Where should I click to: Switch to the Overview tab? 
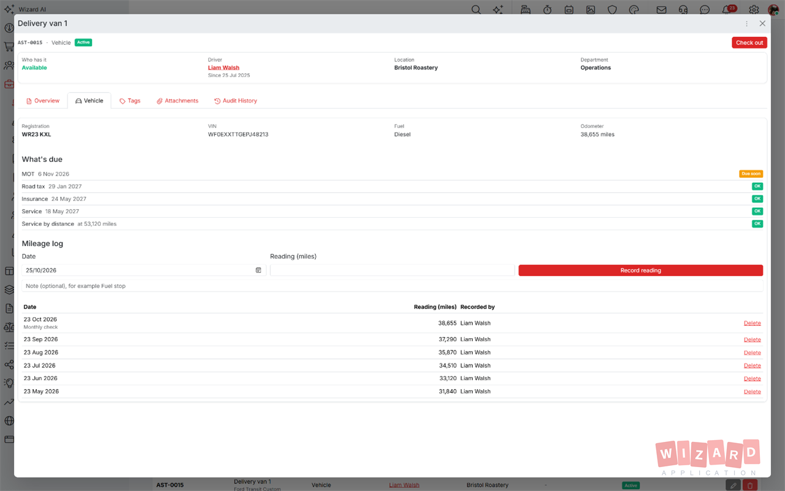pyautogui.click(x=43, y=101)
